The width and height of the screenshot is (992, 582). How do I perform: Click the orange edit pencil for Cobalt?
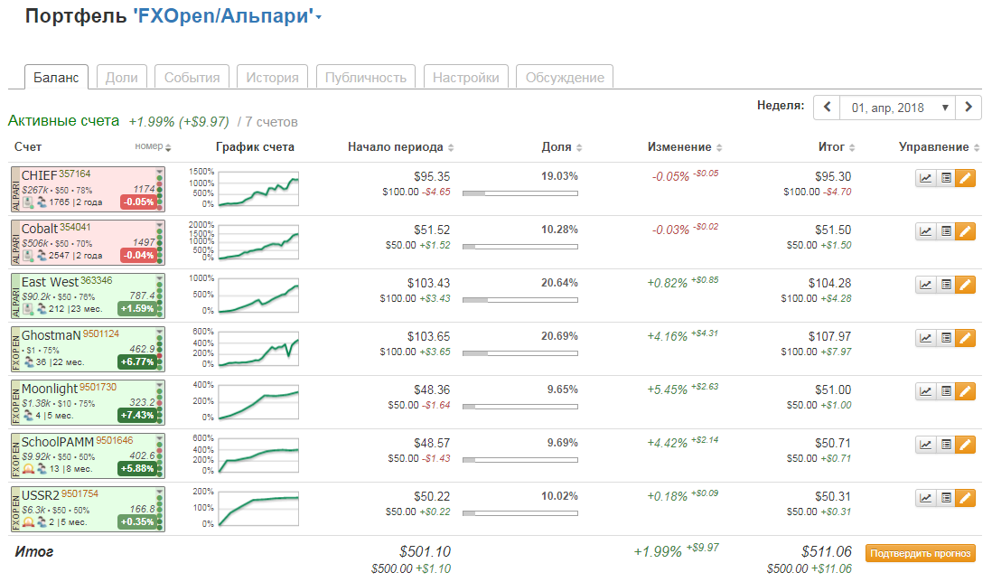966,231
